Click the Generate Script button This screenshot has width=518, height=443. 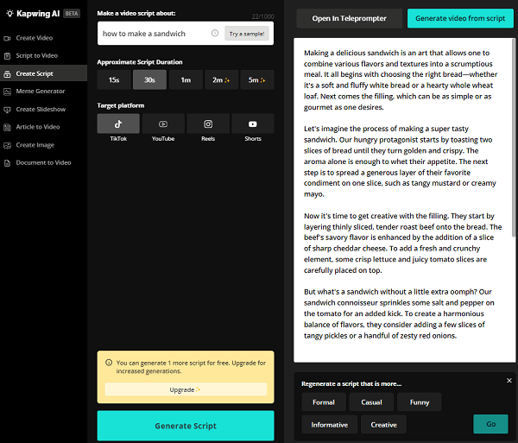(186, 426)
